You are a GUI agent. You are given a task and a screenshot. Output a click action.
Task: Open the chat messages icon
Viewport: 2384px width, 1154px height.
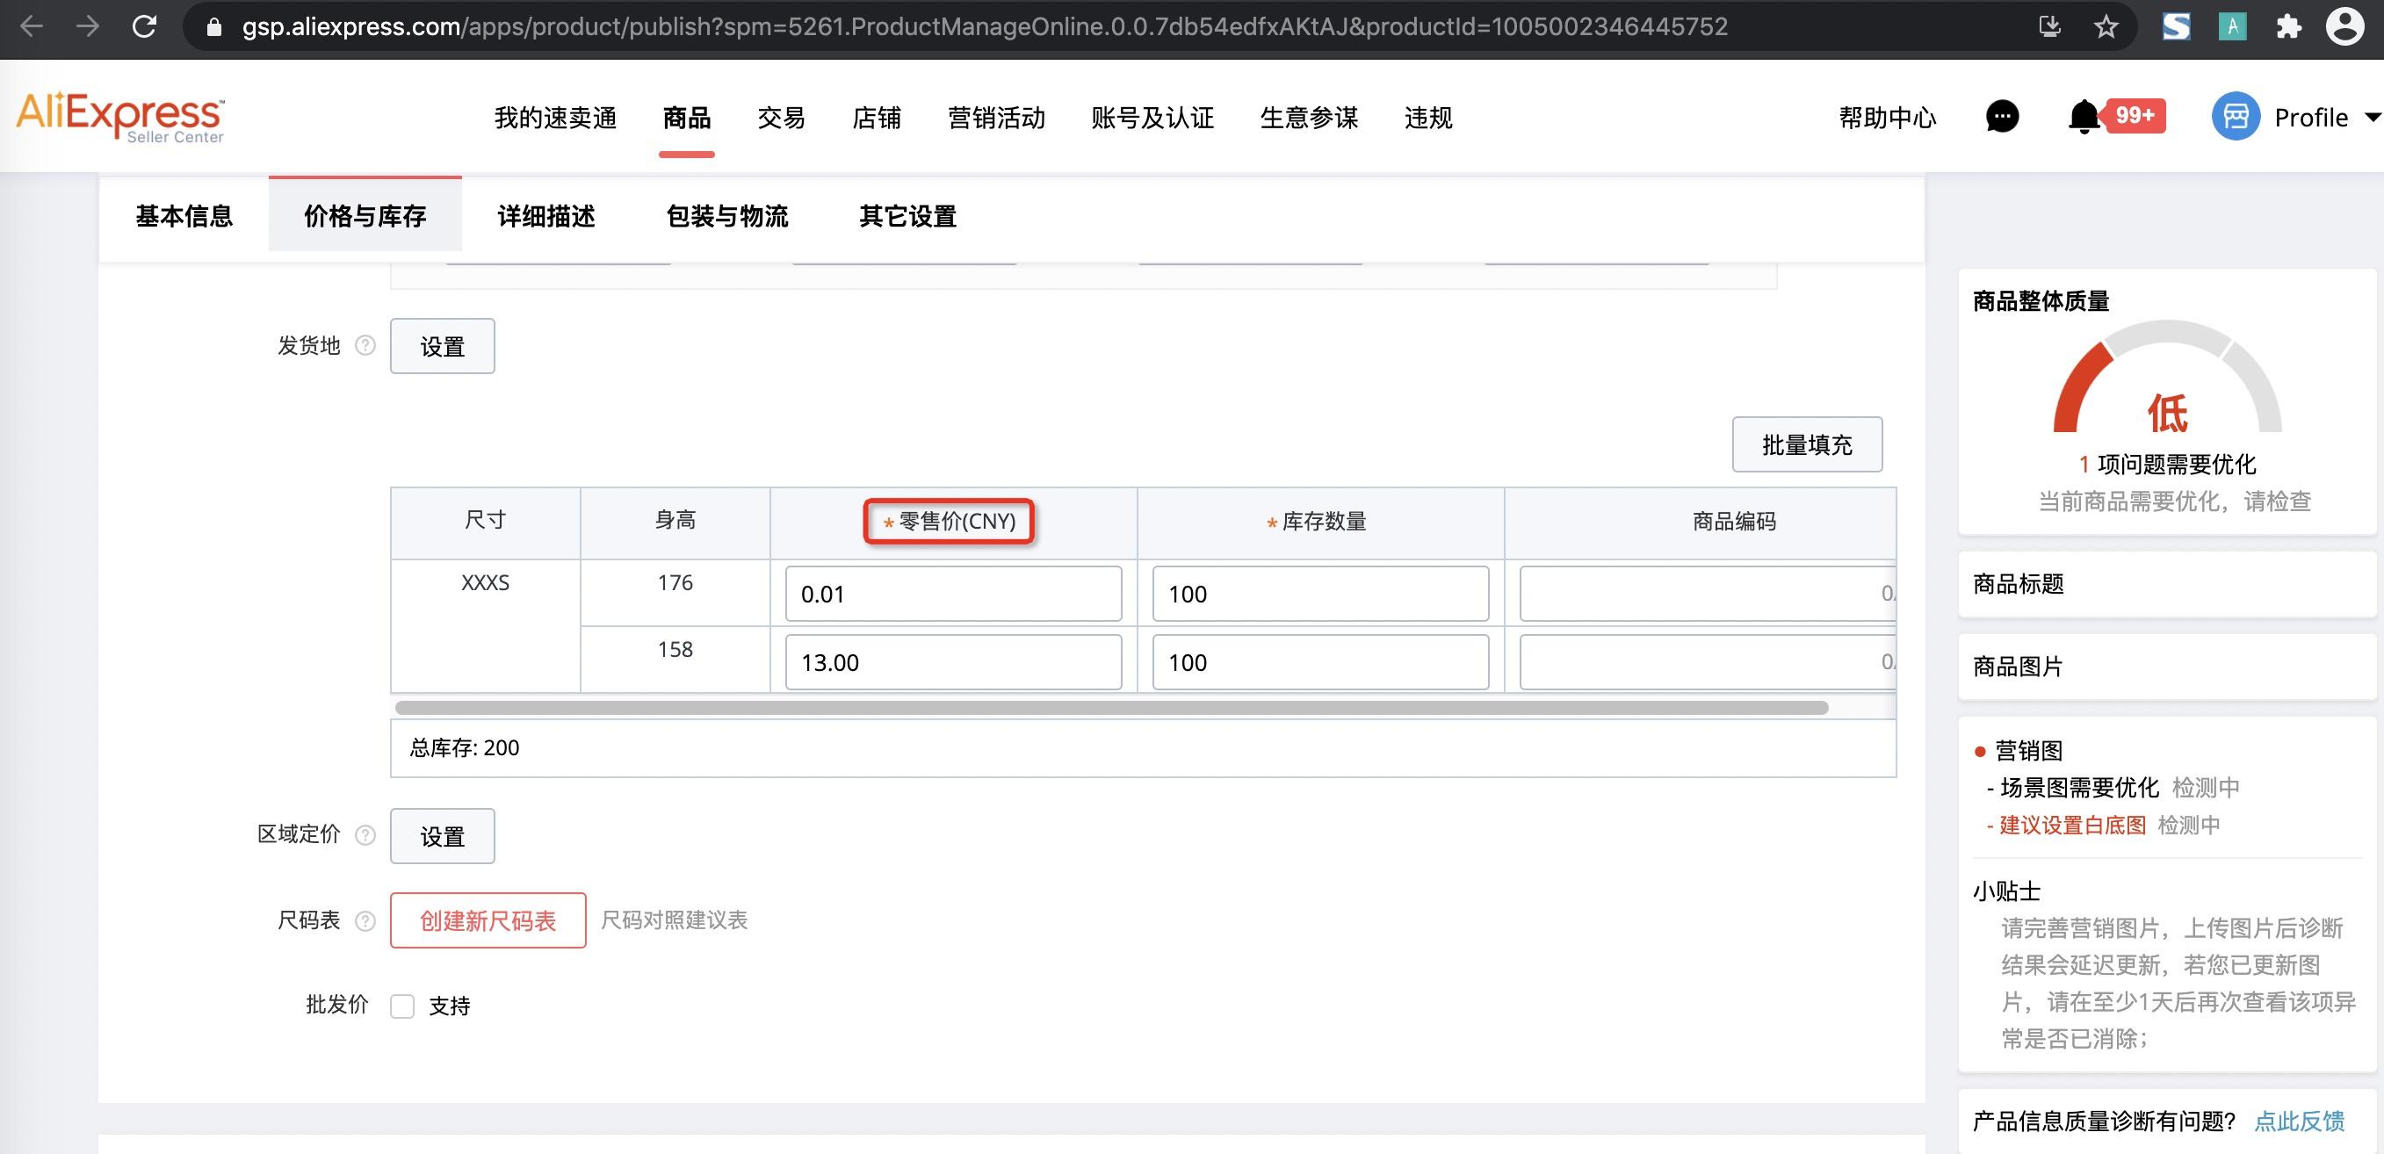point(2002,117)
